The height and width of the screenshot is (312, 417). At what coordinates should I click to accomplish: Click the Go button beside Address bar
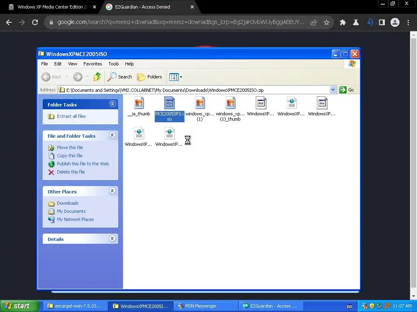(346, 90)
